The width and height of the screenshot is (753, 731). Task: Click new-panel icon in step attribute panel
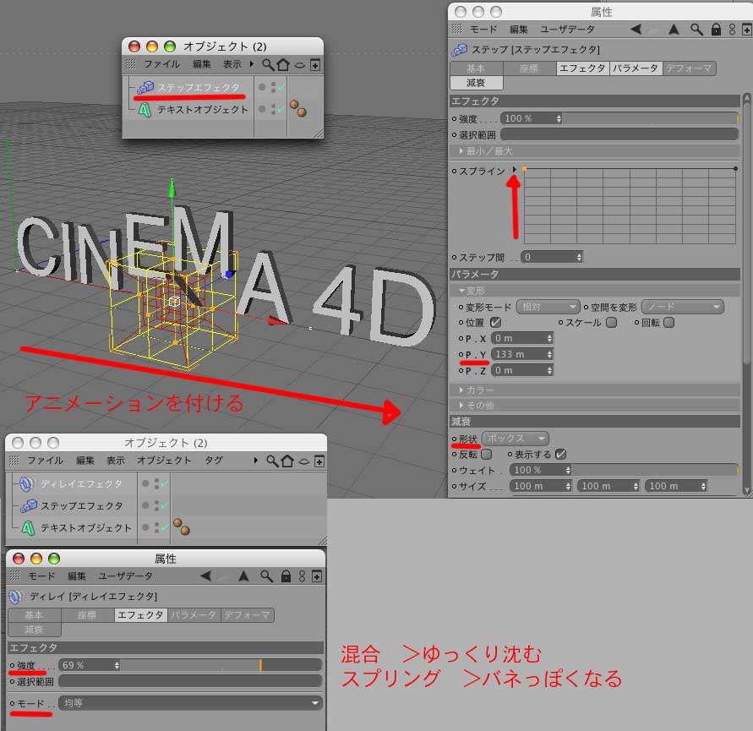click(747, 30)
